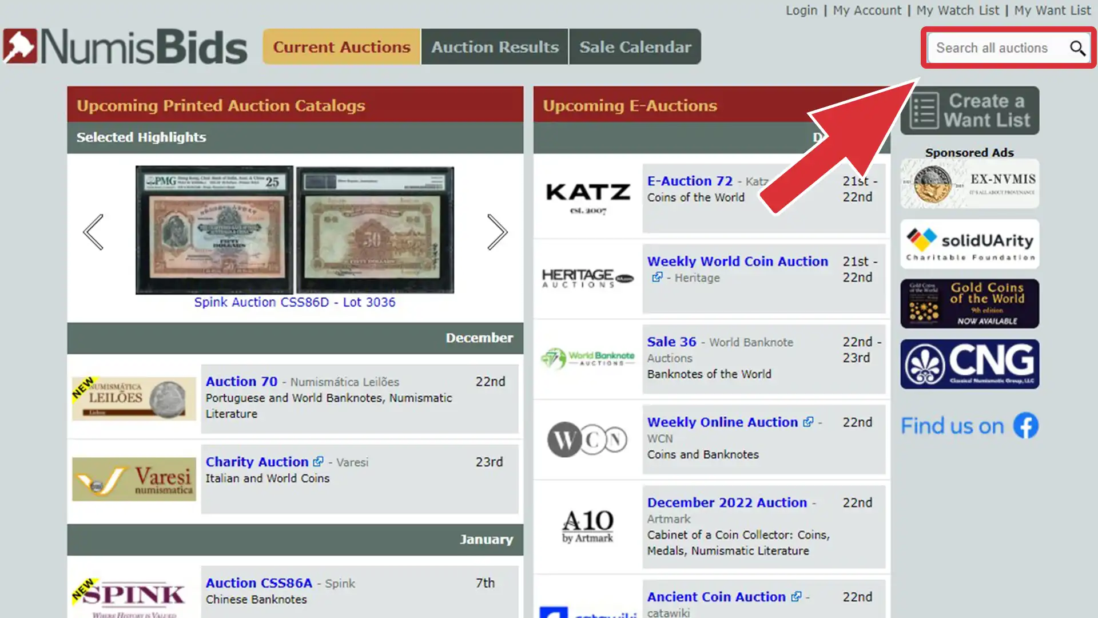Open My Account

(867, 10)
